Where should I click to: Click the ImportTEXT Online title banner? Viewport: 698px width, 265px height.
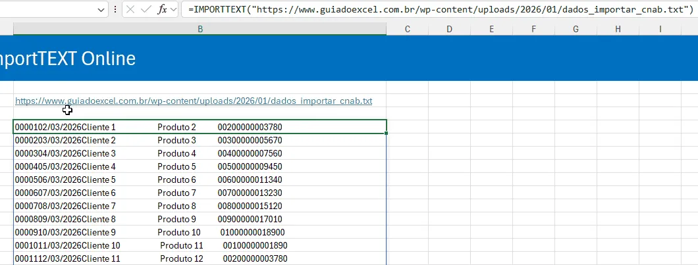coord(349,59)
